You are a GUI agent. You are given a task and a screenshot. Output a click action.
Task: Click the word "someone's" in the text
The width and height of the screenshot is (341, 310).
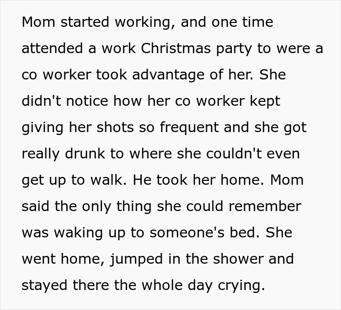187,232
